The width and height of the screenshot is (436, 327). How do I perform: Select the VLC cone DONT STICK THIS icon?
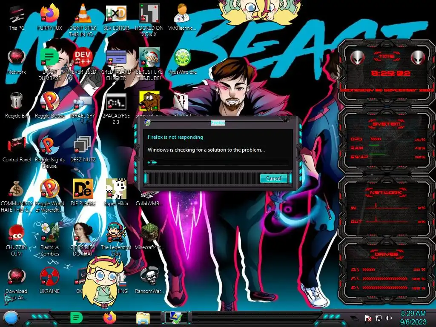pos(83,20)
